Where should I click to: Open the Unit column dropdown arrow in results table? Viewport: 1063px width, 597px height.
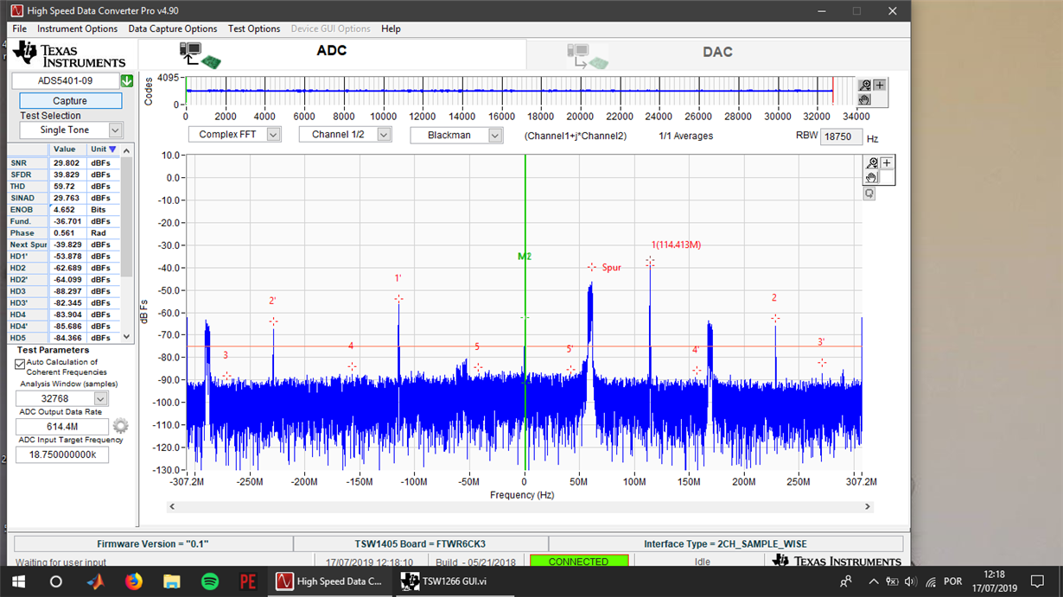pyautogui.click(x=112, y=149)
